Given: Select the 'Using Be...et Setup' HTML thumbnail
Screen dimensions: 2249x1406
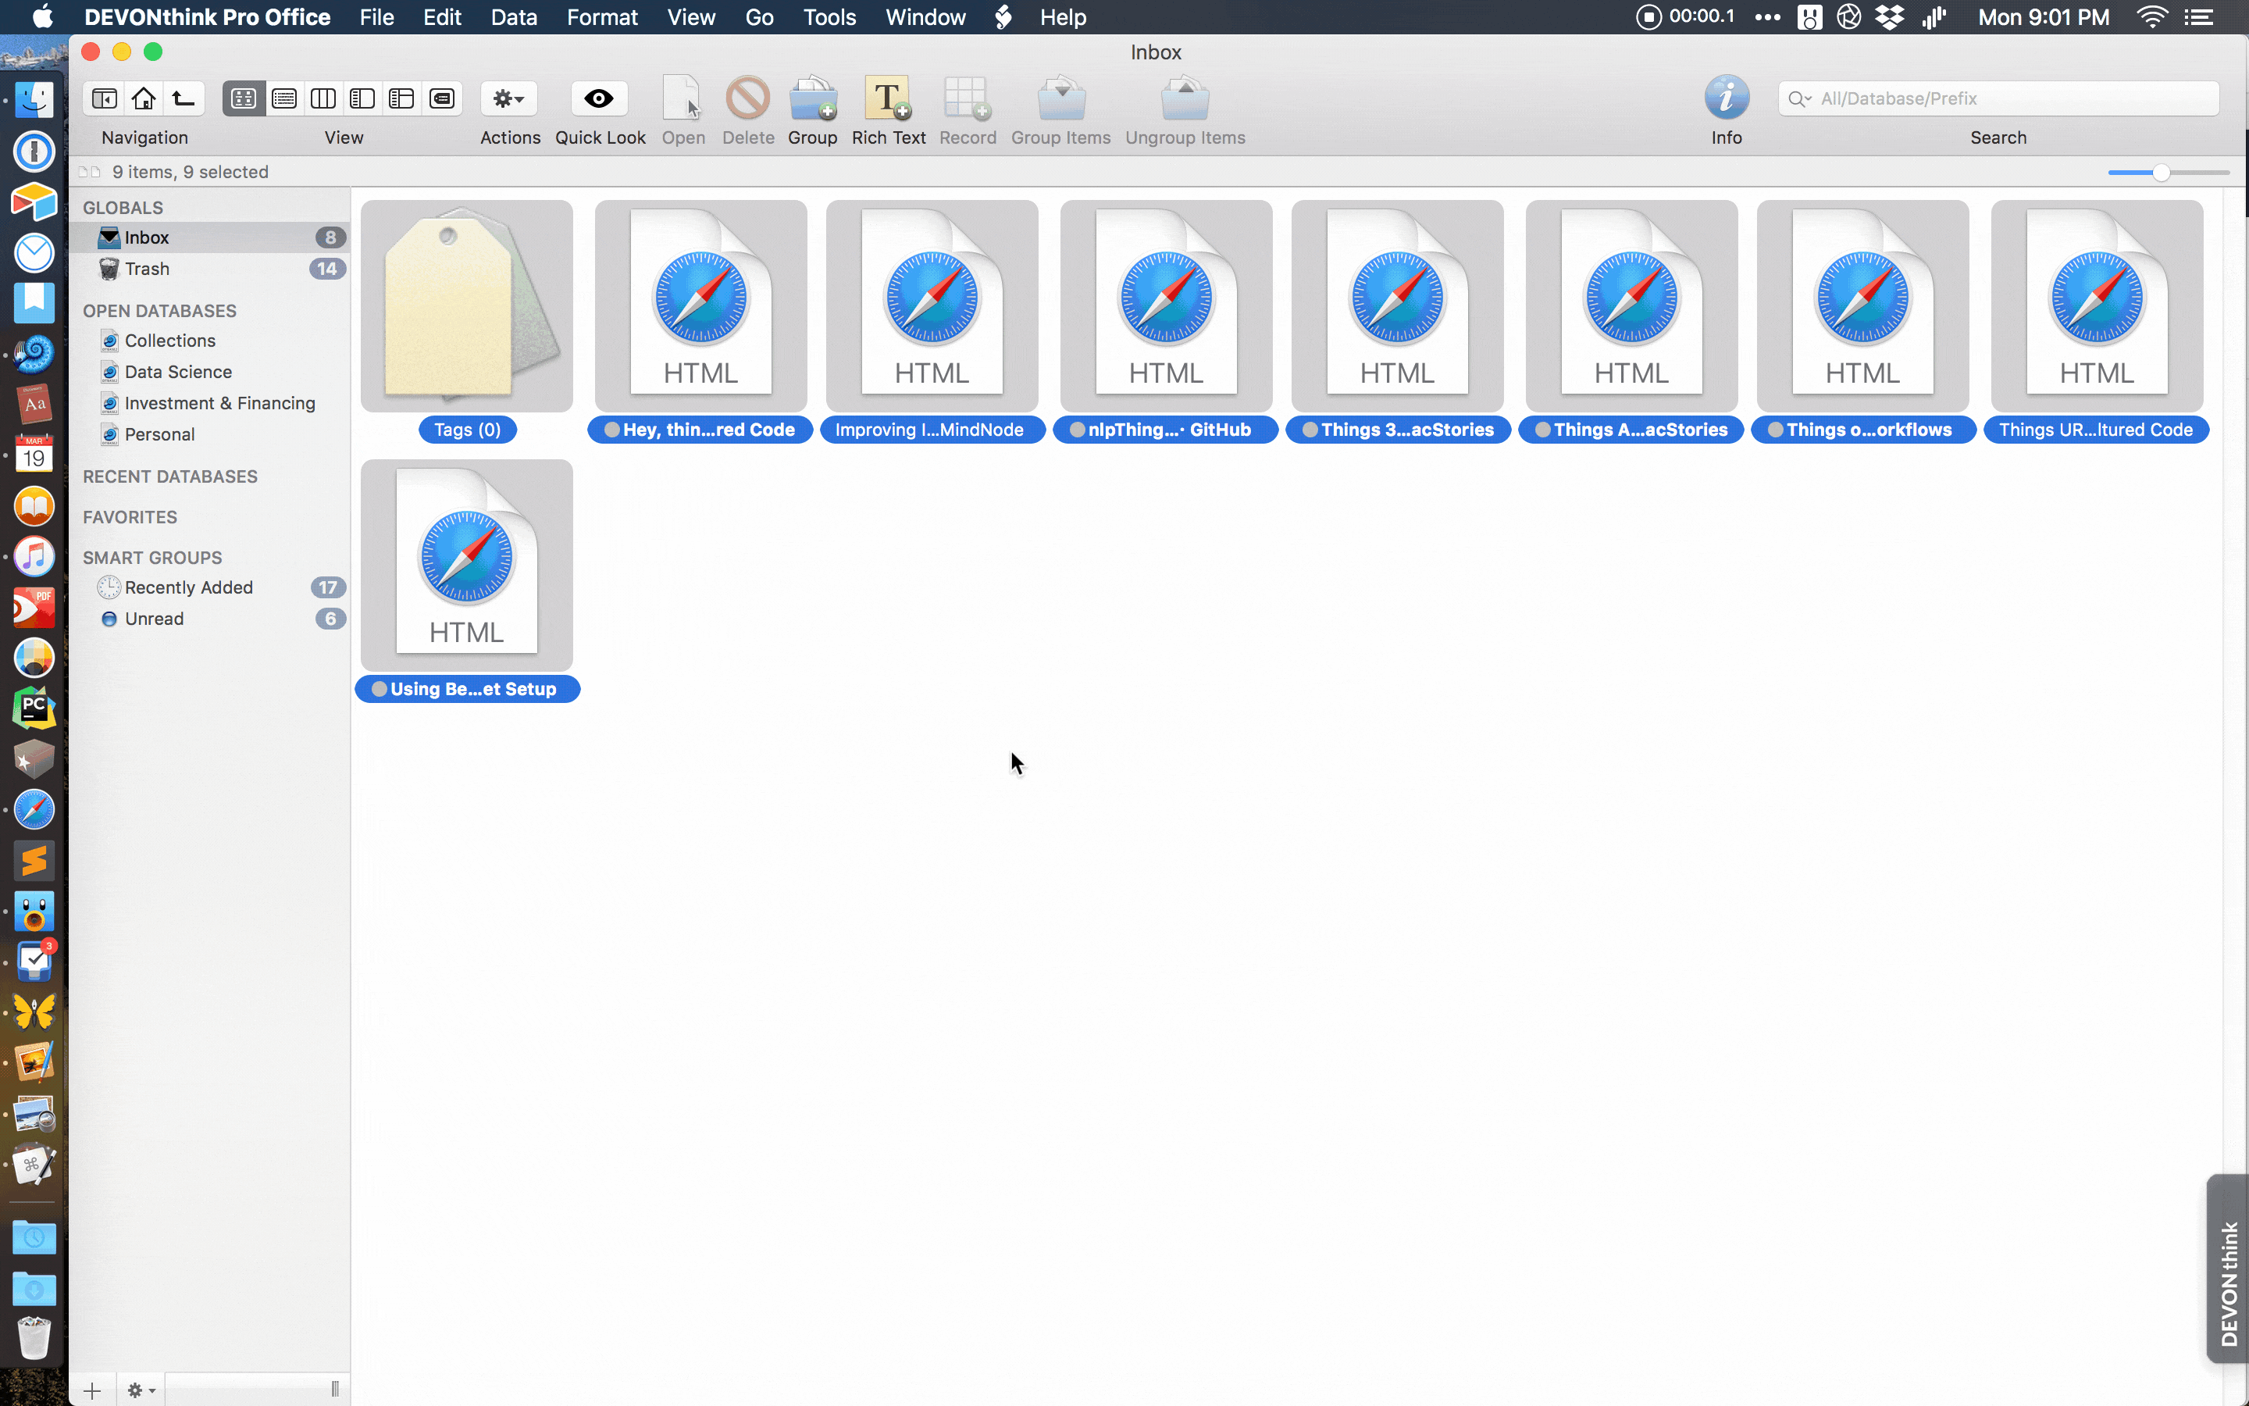Looking at the screenshot, I should (466, 566).
